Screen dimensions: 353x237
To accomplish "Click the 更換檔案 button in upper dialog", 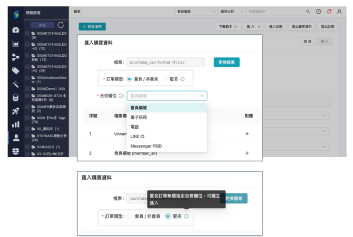I will coord(227,62).
